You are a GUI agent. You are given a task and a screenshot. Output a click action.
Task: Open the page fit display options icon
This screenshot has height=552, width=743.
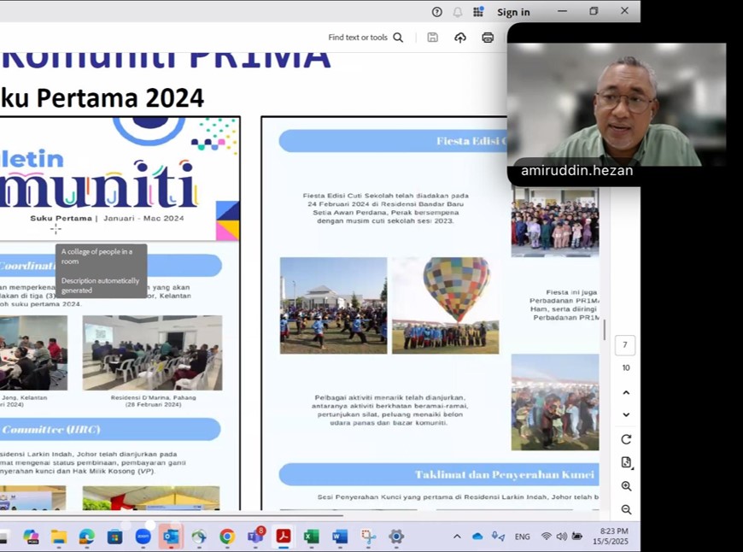point(626,462)
